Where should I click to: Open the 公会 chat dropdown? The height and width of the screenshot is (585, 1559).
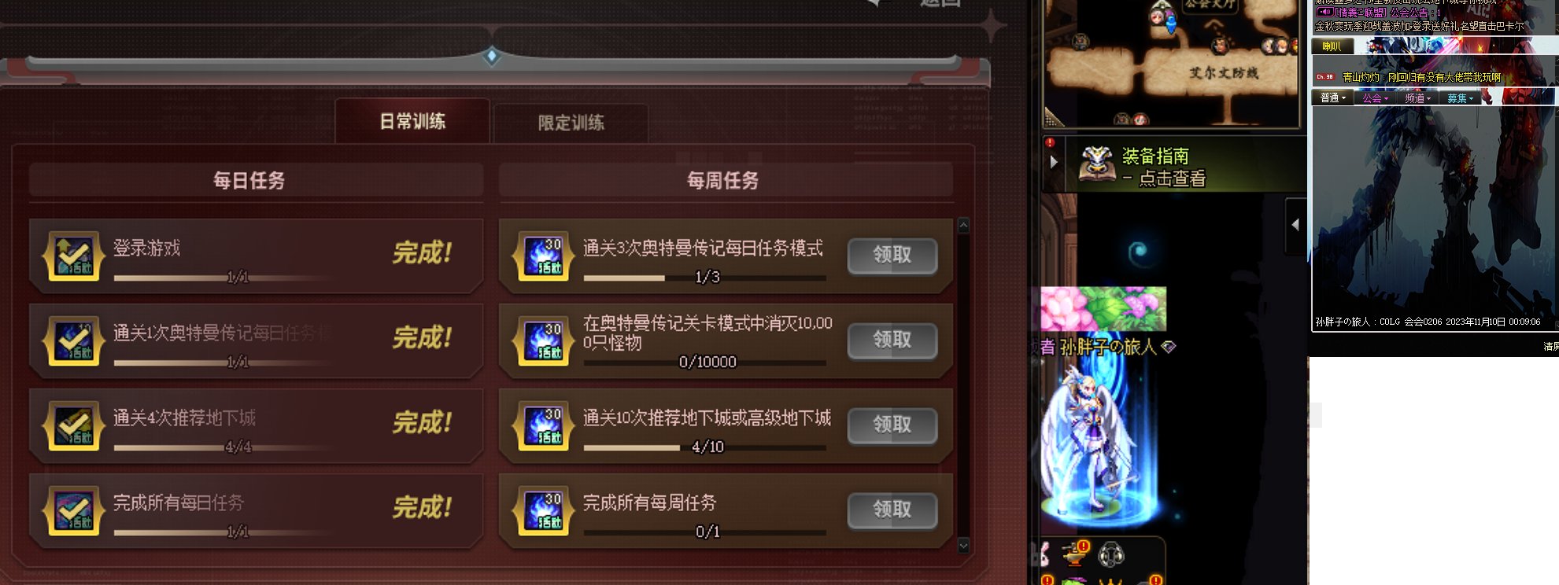click(x=1375, y=97)
